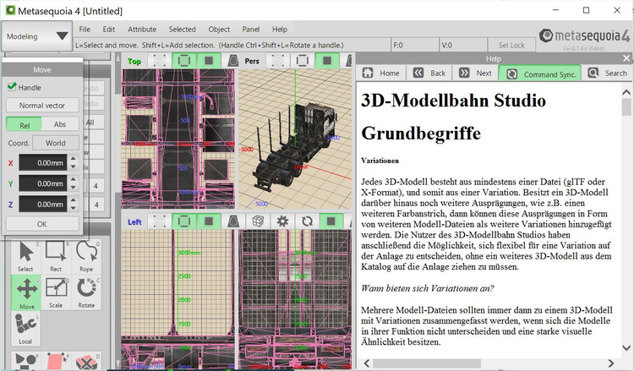Screen dimensions: 634x371
Task: Click the Z value input field
Action: coord(43,204)
